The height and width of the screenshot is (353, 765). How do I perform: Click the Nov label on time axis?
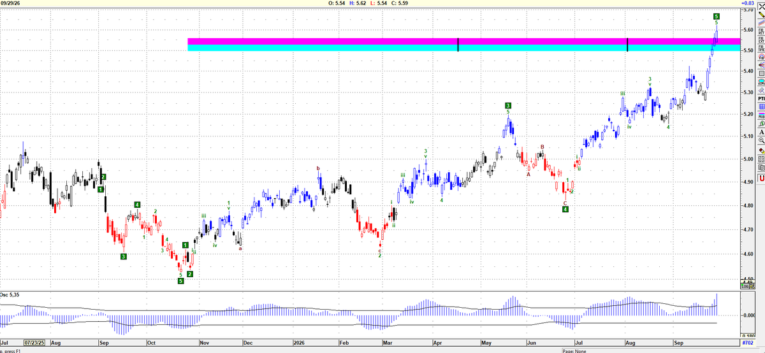[x=203, y=342]
